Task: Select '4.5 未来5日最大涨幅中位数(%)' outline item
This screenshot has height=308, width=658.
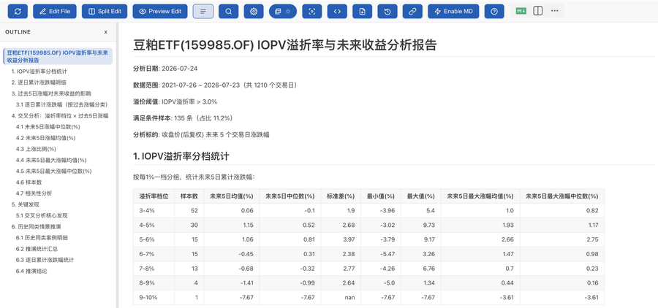Action: tap(53, 171)
